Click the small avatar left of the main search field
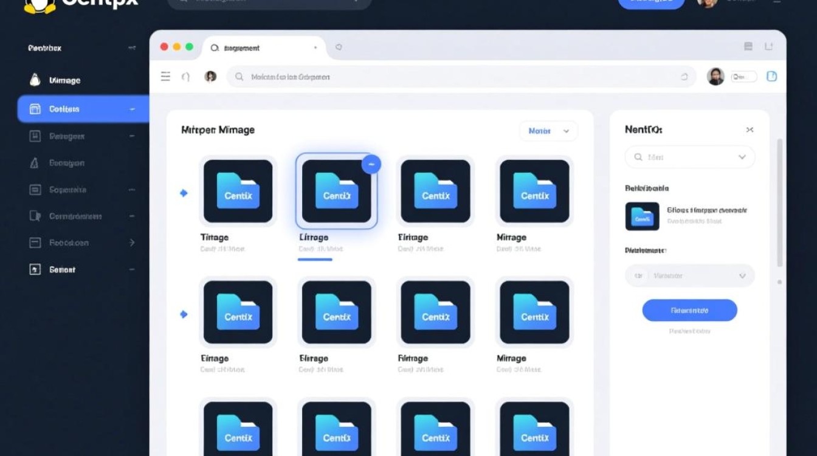The width and height of the screenshot is (817, 456). [x=210, y=77]
